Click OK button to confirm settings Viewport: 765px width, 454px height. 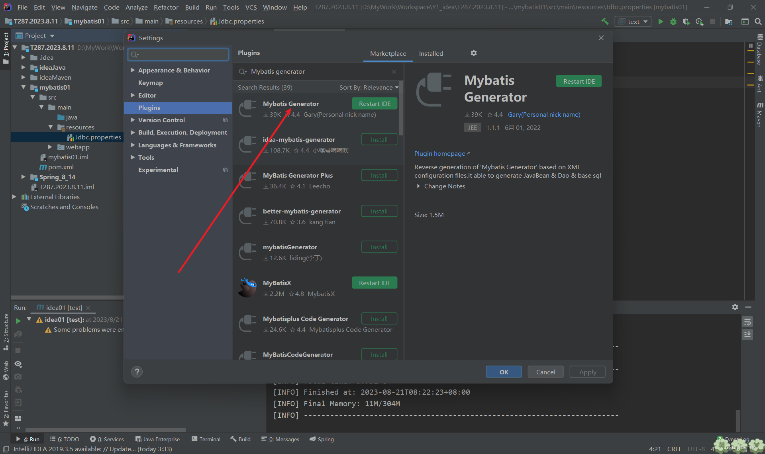click(503, 372)
